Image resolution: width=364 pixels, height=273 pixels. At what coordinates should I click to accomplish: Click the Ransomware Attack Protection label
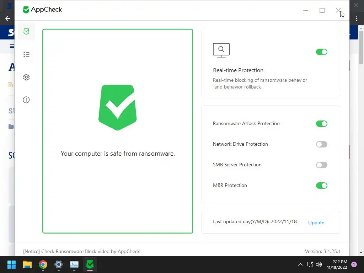click(x=246, y=123)
